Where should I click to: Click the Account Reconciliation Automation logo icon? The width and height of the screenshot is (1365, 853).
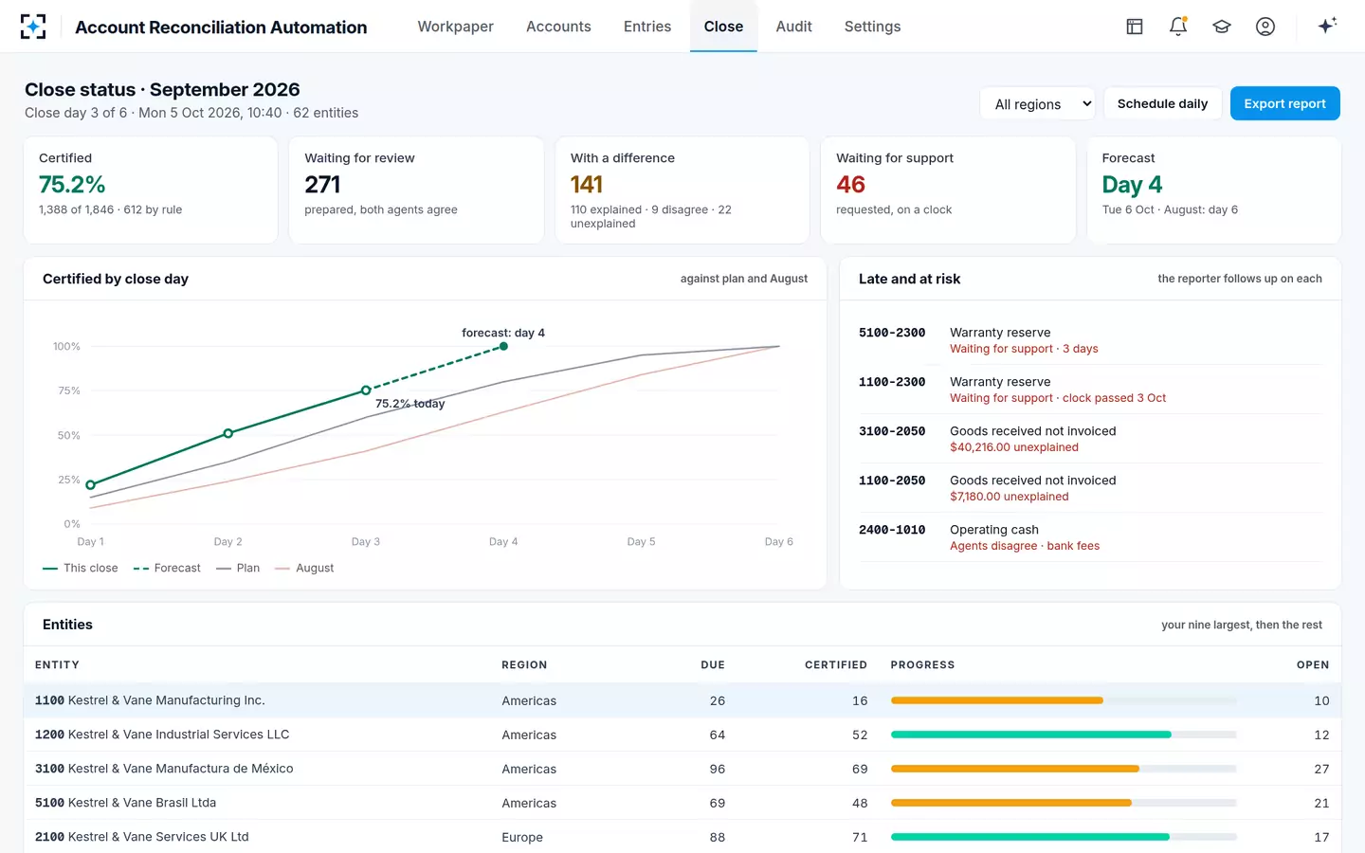pyautogui.click(x=33, y=27)
